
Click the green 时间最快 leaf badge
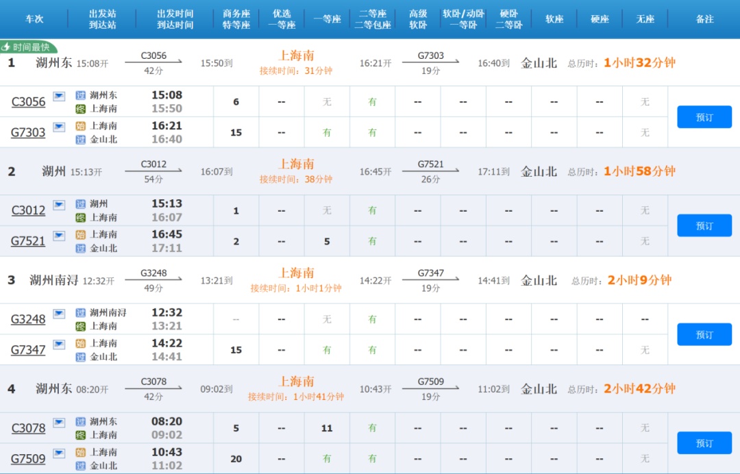pyautogui.click(x=29, y=47)
